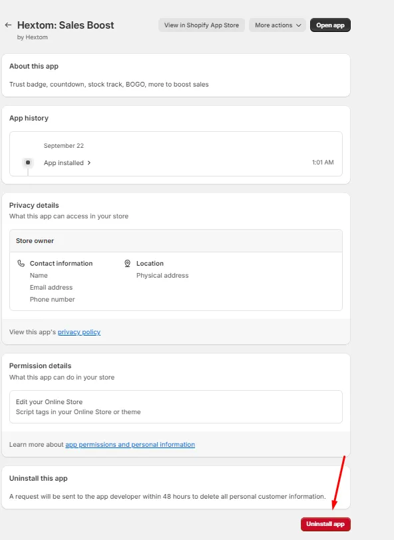394x540 pixels.
Task: Click the 1:01 AM timestamp
Action: pos(323,162)
